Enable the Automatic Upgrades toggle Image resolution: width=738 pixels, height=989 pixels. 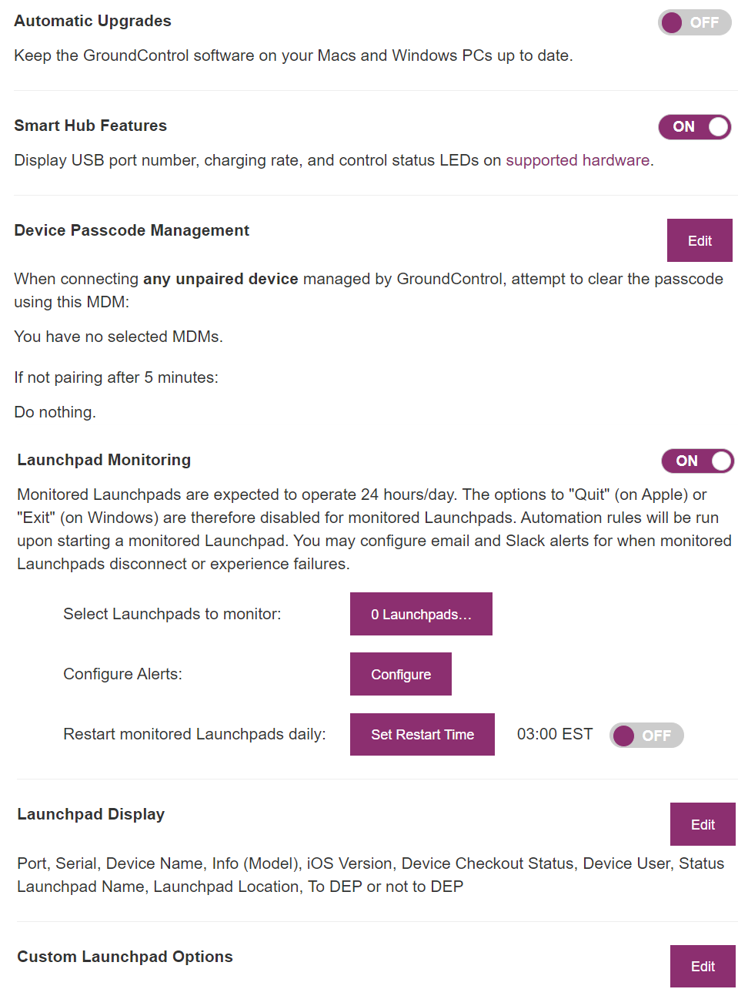pos(694,22)
